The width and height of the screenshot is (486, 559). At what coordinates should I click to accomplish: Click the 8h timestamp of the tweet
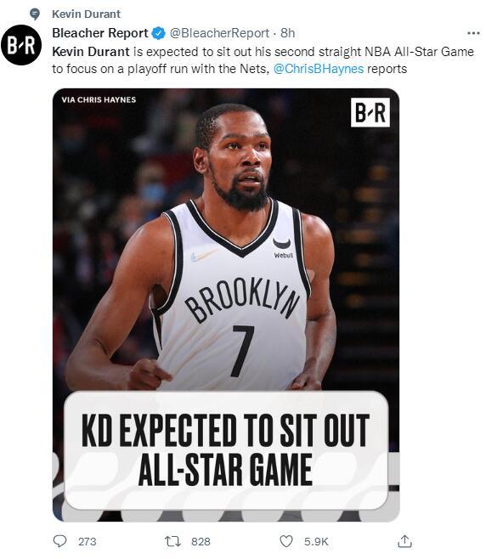[x=288, y=33]
